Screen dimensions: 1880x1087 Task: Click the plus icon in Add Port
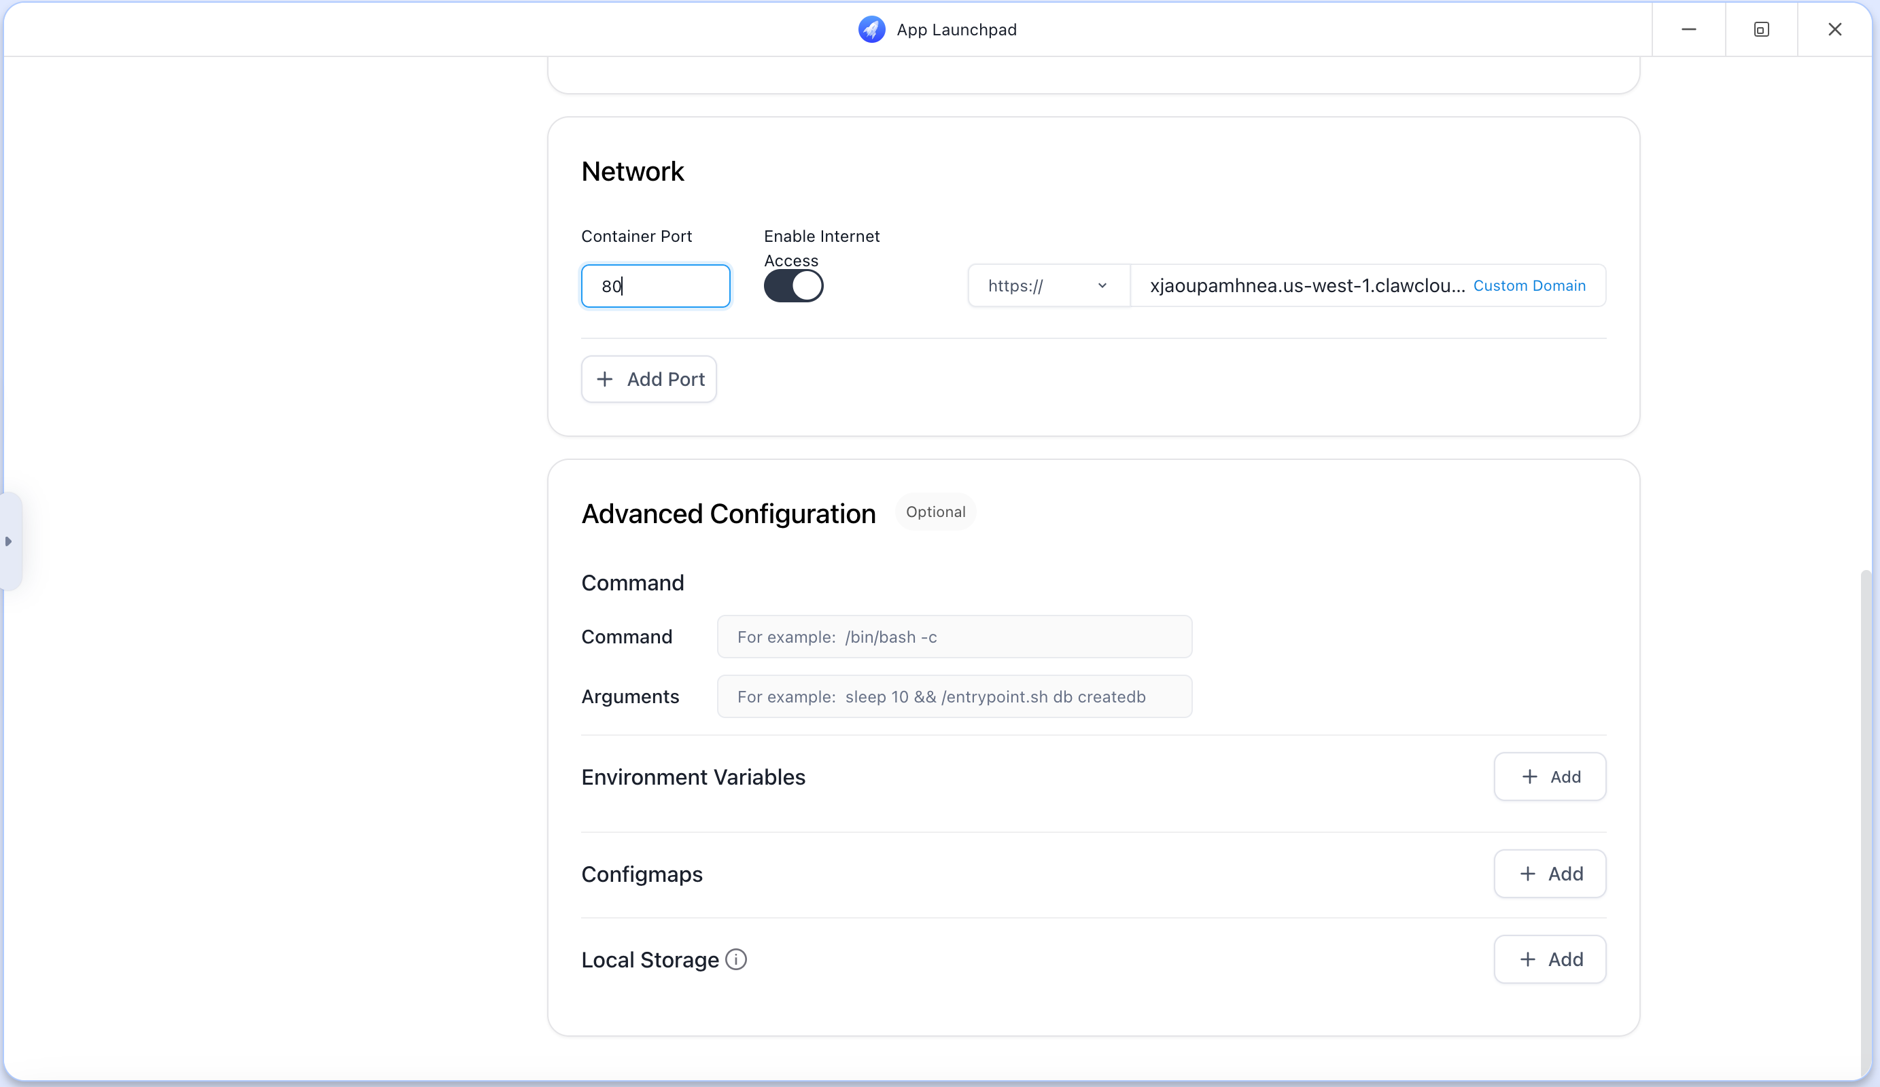[605, 380]
